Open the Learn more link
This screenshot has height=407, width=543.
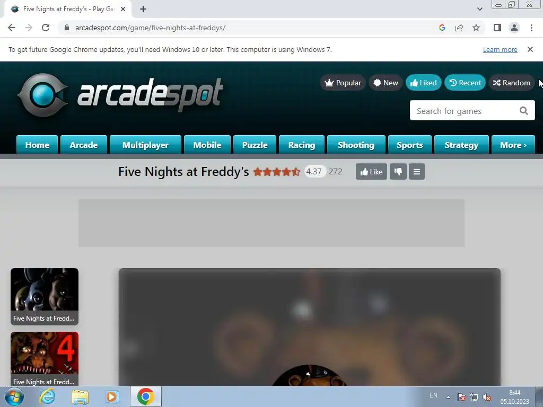pyautogui.click(x=500, y=49)
